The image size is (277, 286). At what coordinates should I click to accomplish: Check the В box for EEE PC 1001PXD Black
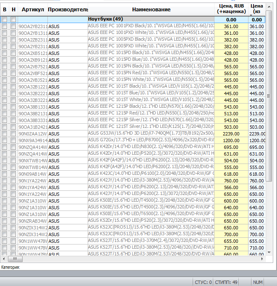[x=5, y=26]
